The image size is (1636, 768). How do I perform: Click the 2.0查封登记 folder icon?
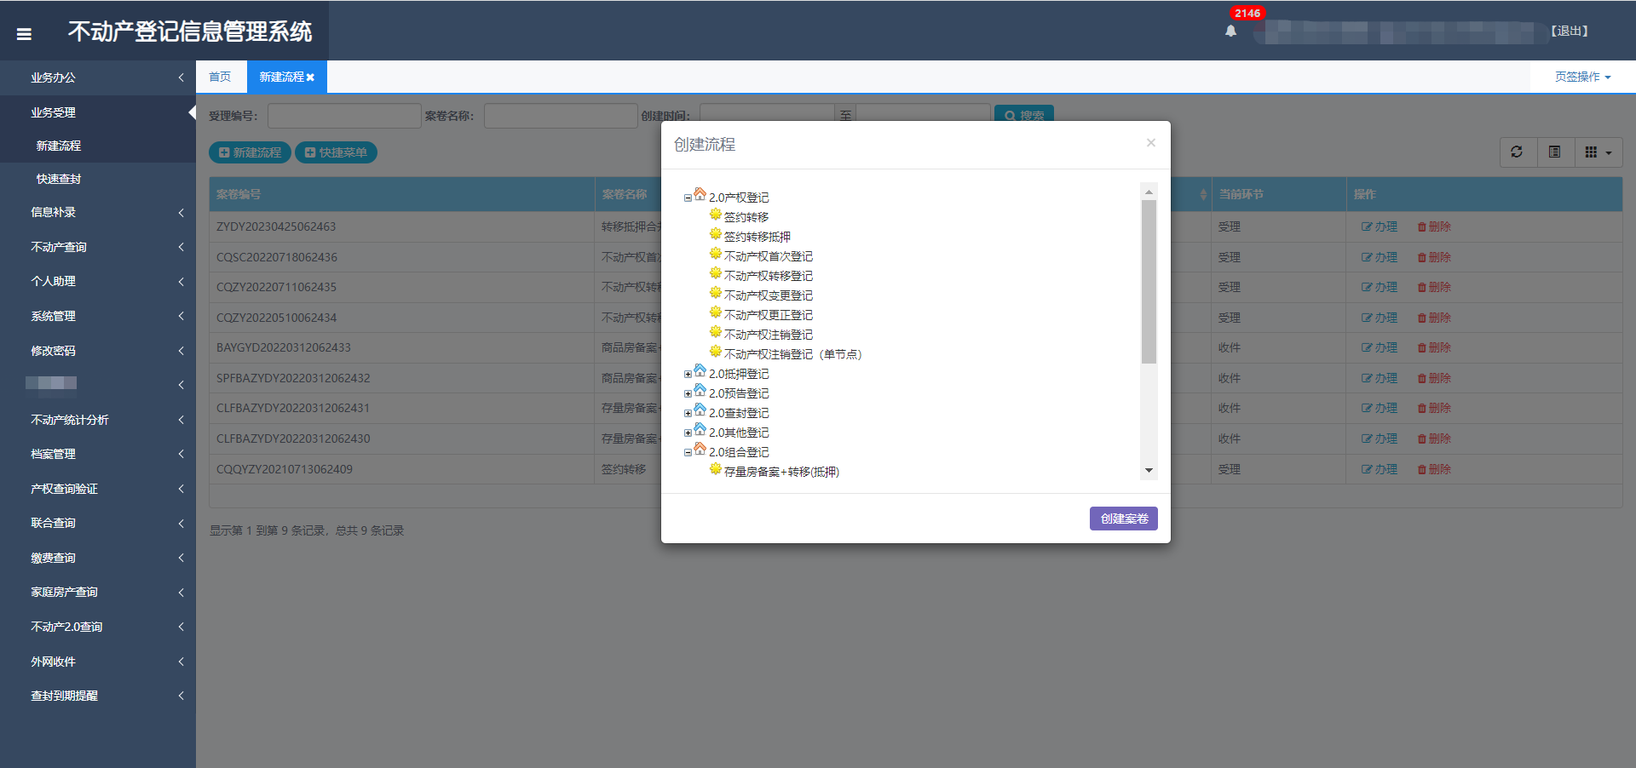pyautogui.click(x=700, y=410)
